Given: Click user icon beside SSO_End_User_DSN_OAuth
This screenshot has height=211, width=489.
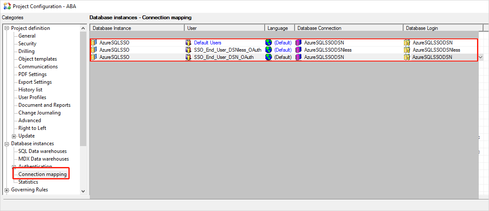Looking at the screenshot, I should 189,57.
